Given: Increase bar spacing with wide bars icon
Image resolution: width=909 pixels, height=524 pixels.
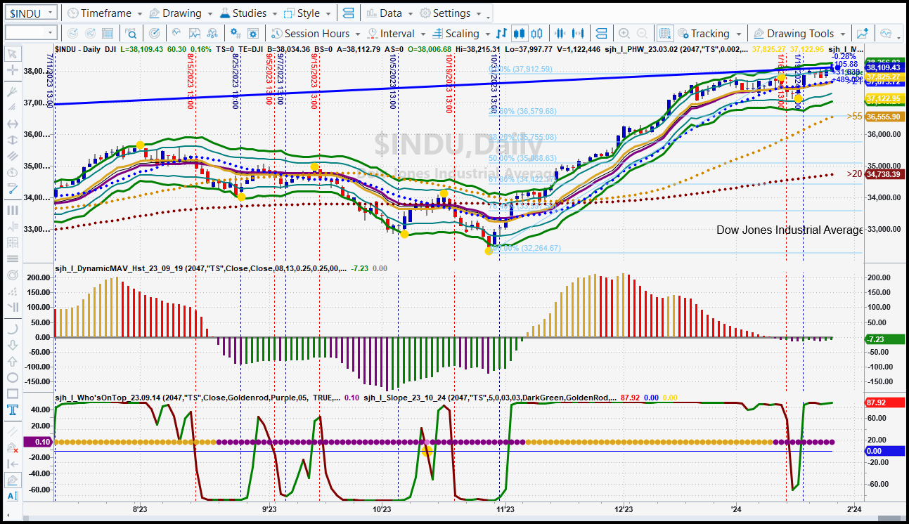Looking at the screenshot, I should point(579,33).
